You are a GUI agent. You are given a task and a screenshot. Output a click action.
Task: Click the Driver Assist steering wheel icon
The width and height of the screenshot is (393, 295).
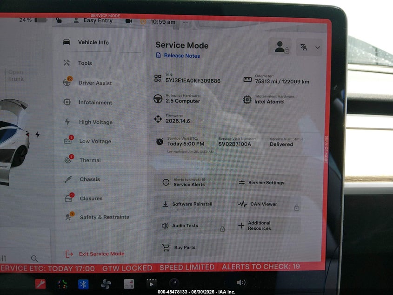pyautogui.click(x=67, y=82)
